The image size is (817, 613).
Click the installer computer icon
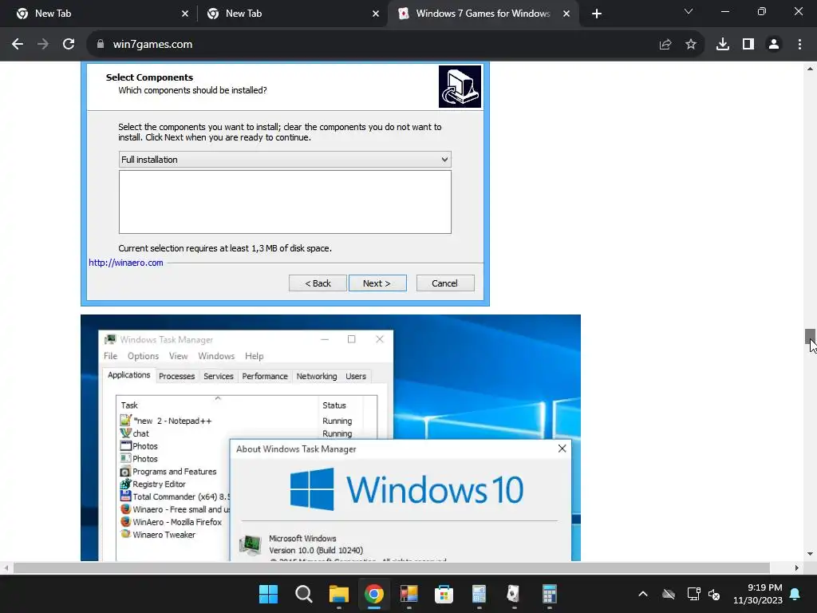(460, 86)
